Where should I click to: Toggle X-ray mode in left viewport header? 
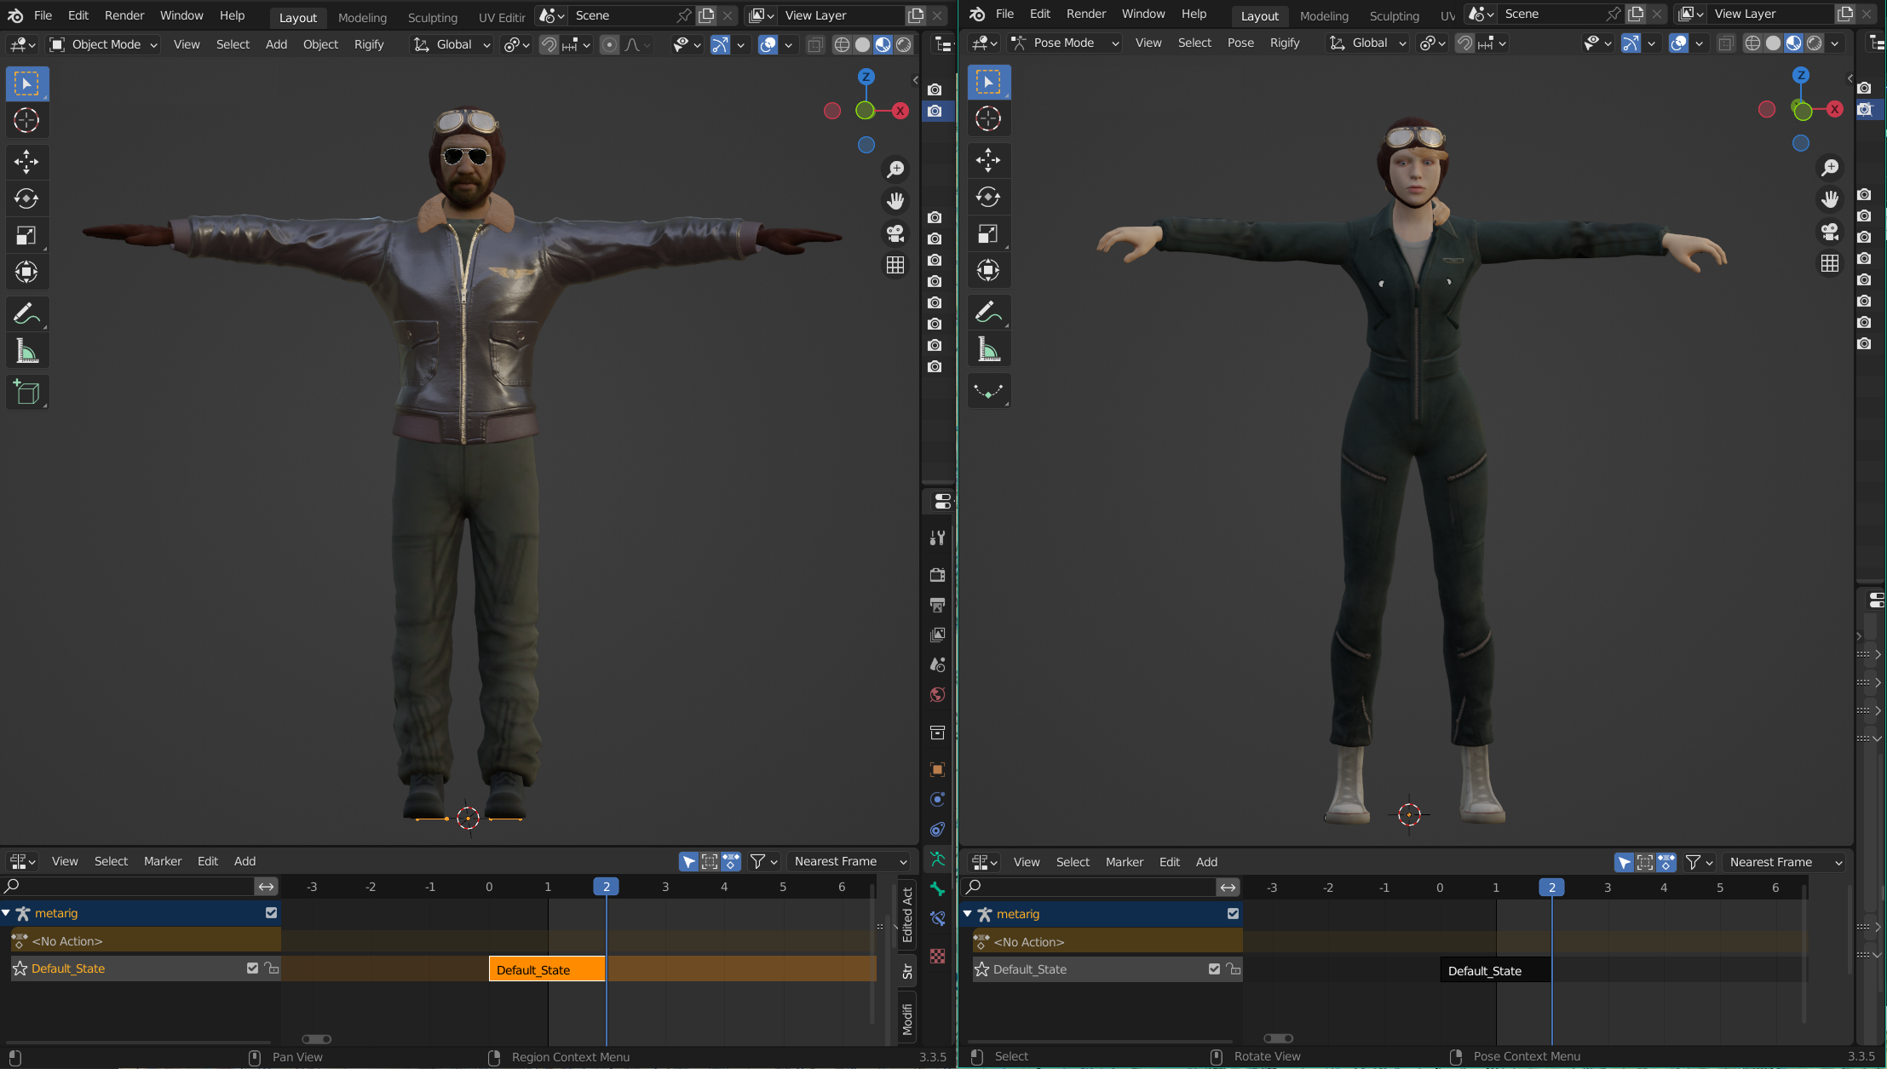point(815,44)
